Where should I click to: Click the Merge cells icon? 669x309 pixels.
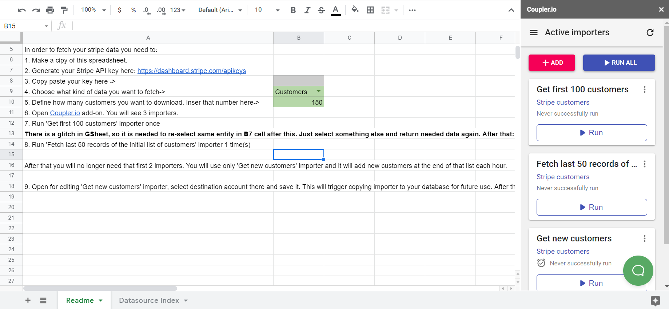pyautogui.click(x=386, y=10)
